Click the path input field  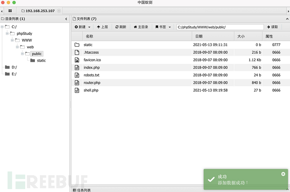(220, 27)
